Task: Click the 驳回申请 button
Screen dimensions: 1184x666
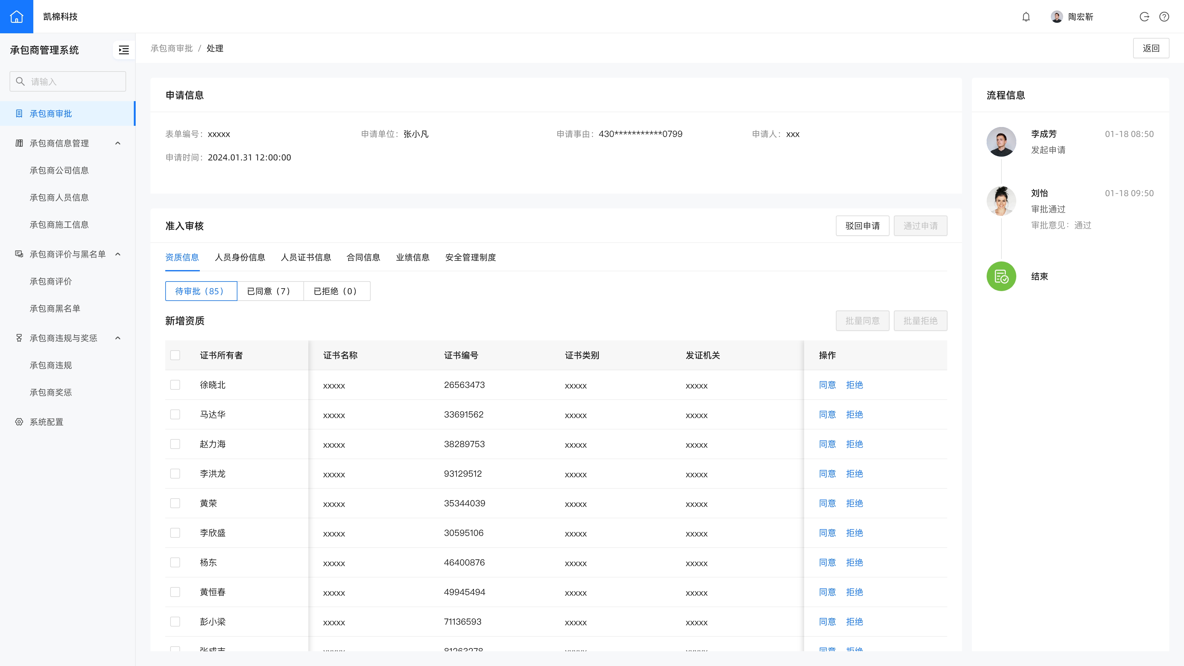Action: pyautogui.click(x=862, y=226)
